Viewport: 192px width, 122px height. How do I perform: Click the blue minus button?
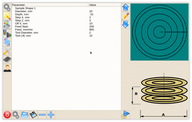click(x=42, y=115)
